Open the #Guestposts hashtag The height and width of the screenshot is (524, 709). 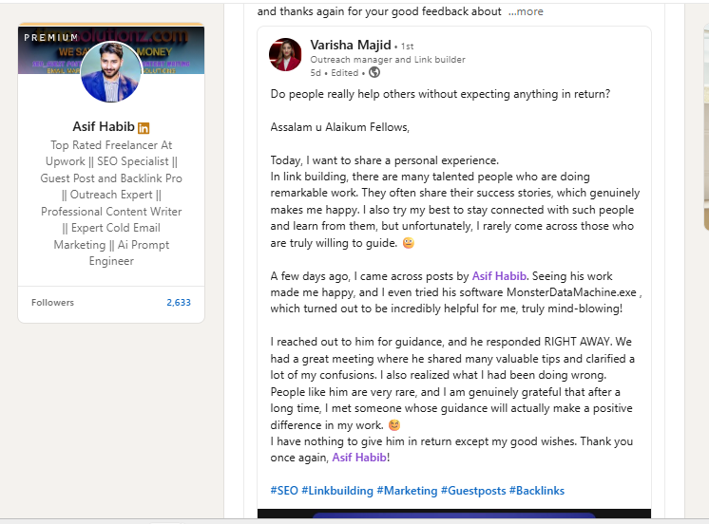pyautogui.click(x=472, y=491)
